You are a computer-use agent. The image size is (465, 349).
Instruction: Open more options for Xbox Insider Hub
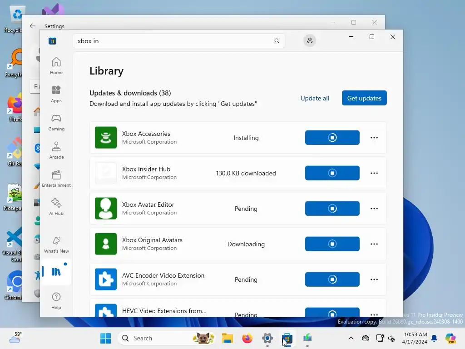click(x=374, y=173)
